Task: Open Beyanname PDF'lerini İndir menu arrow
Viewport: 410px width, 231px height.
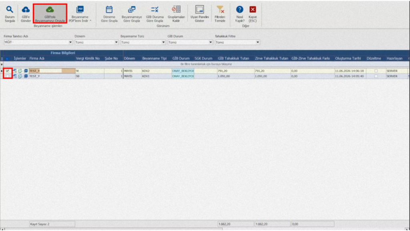Action: 91,21
